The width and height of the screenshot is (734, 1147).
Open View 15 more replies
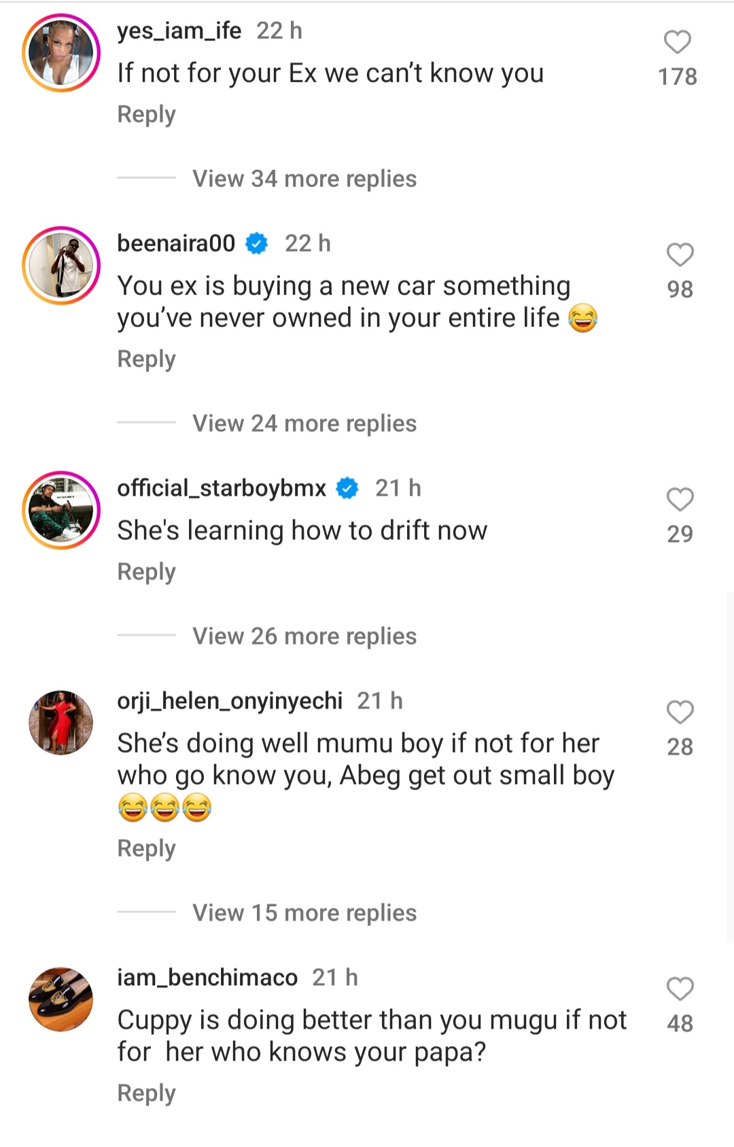pyautogui.click(x=304, y=913)
